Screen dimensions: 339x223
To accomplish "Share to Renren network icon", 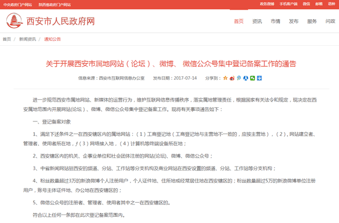I will [x=246, y=78].
